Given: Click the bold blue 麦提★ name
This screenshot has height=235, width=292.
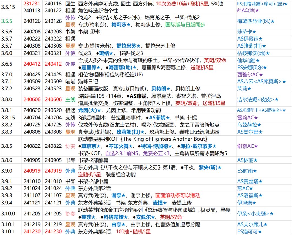Looking at the screenshot, I should click(x=160, y=203).
